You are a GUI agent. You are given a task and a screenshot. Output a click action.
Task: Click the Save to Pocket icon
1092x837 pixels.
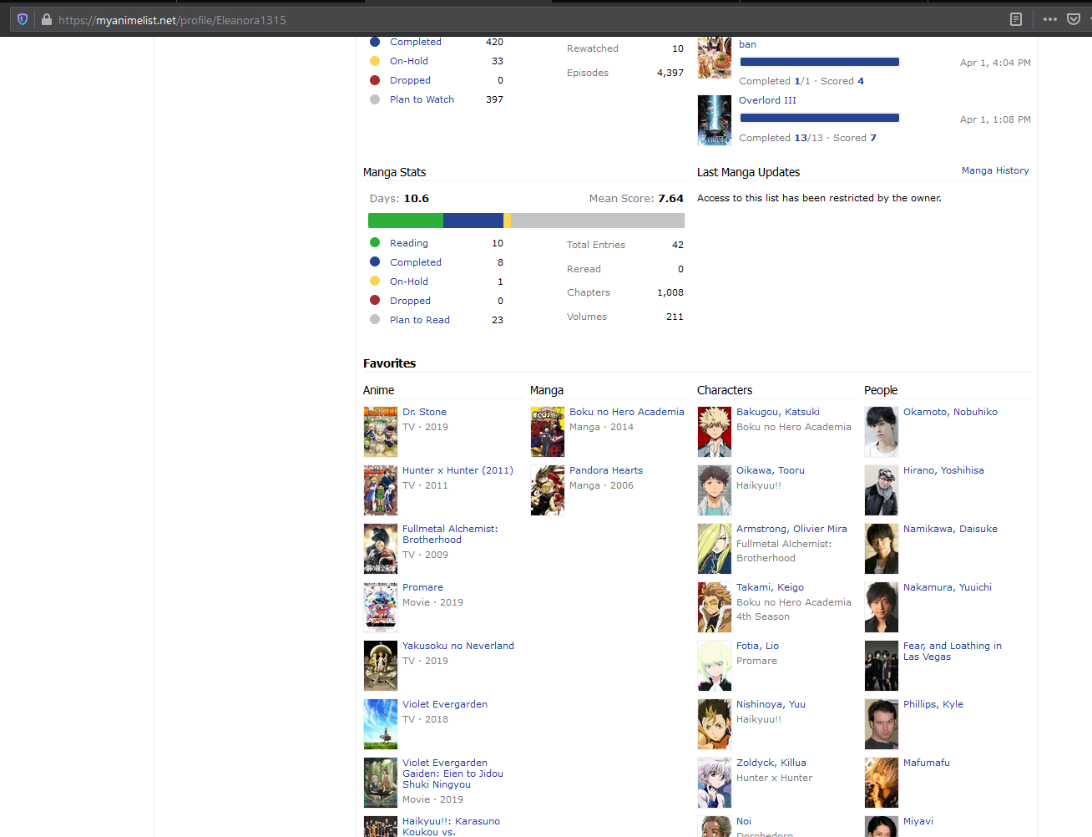point(1074,19)
